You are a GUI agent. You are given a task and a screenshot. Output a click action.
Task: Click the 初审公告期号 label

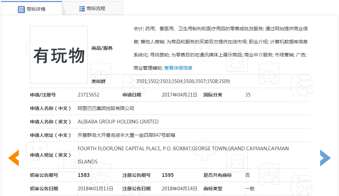click(44, 175)
